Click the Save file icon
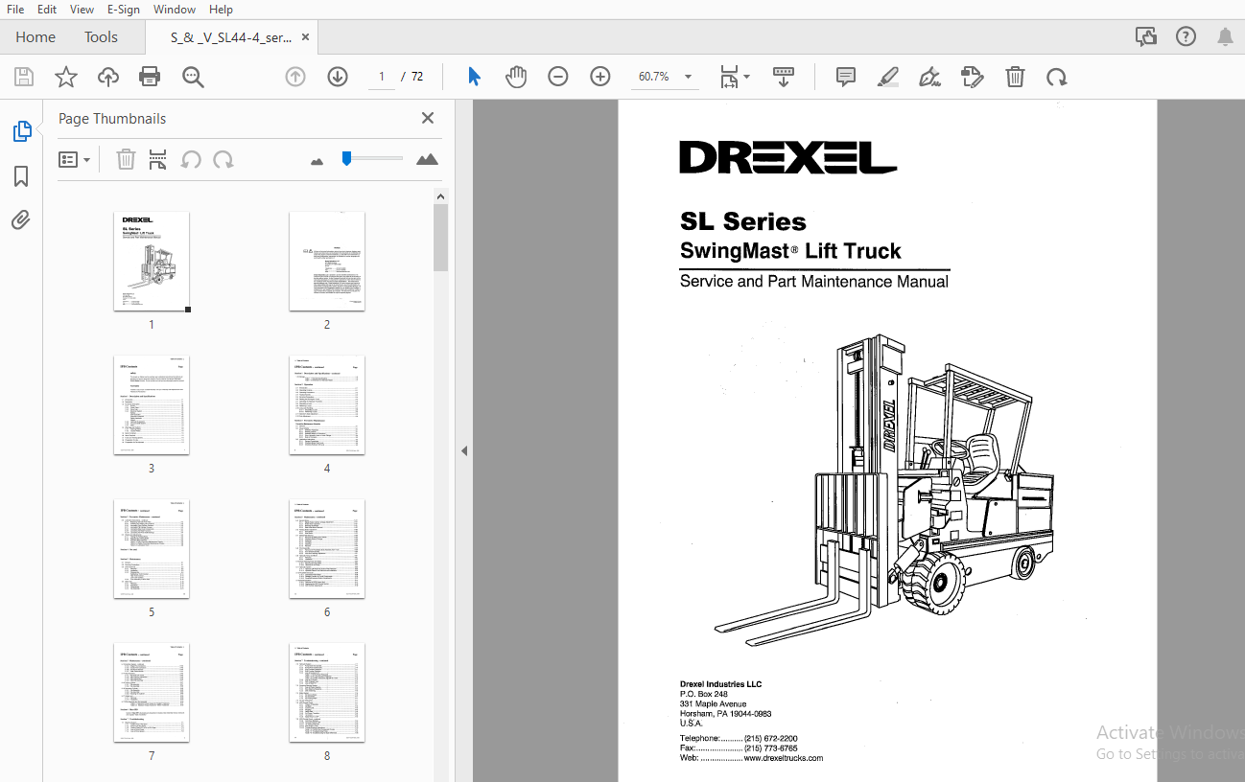The width and height of the screenshot is (1245, 782). 24,77
